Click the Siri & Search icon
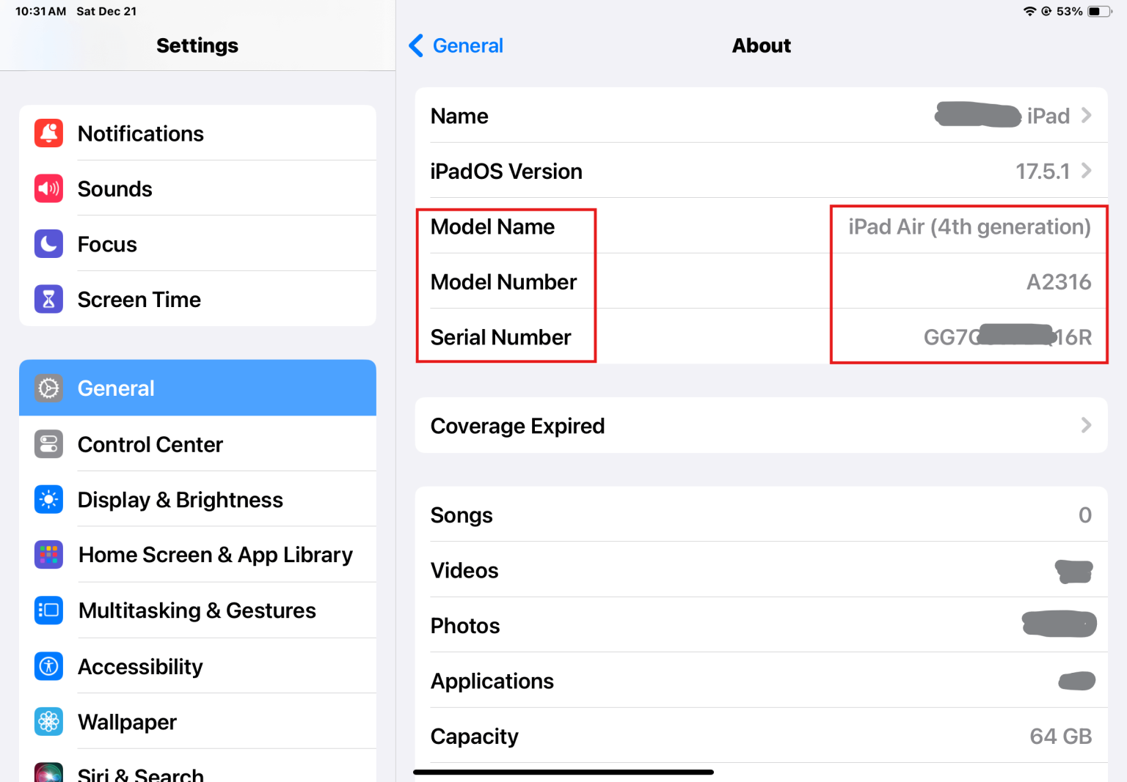1127x782 pixels. tap(48, 773)
